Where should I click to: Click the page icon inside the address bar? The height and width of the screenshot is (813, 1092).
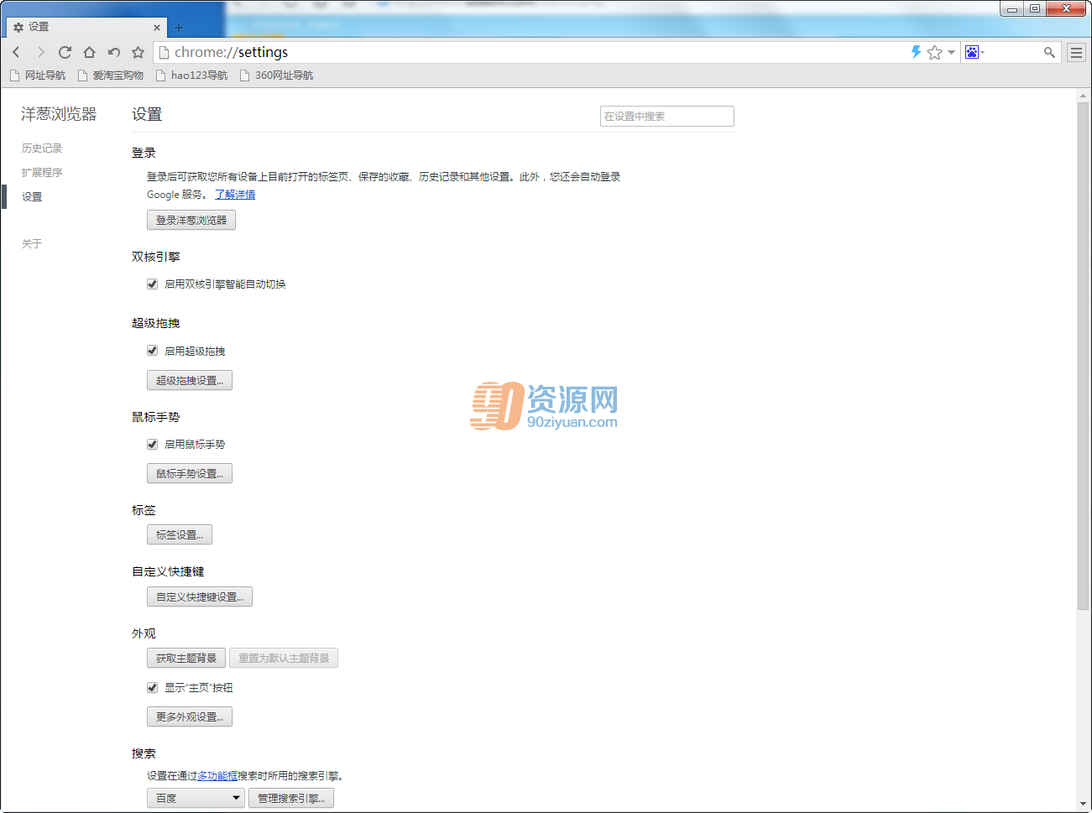(164, 52)
